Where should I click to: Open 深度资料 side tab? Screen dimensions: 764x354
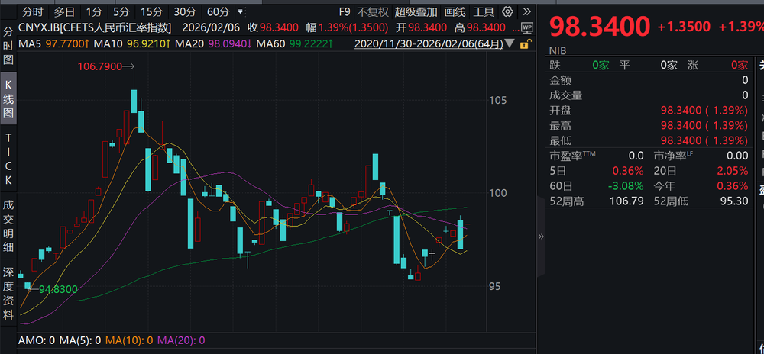[8, 293]
